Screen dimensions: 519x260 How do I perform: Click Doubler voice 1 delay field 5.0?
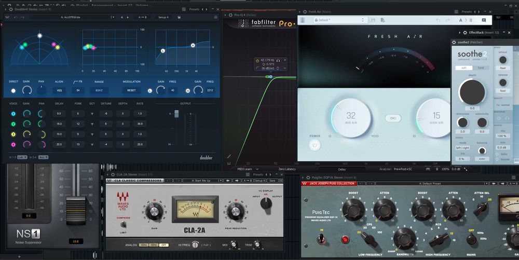[59, 114]
